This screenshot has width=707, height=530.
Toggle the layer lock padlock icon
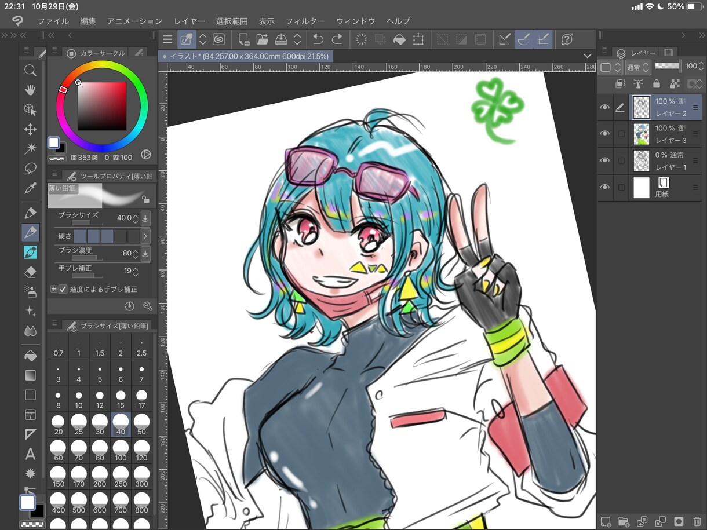(x=656, y=84)
